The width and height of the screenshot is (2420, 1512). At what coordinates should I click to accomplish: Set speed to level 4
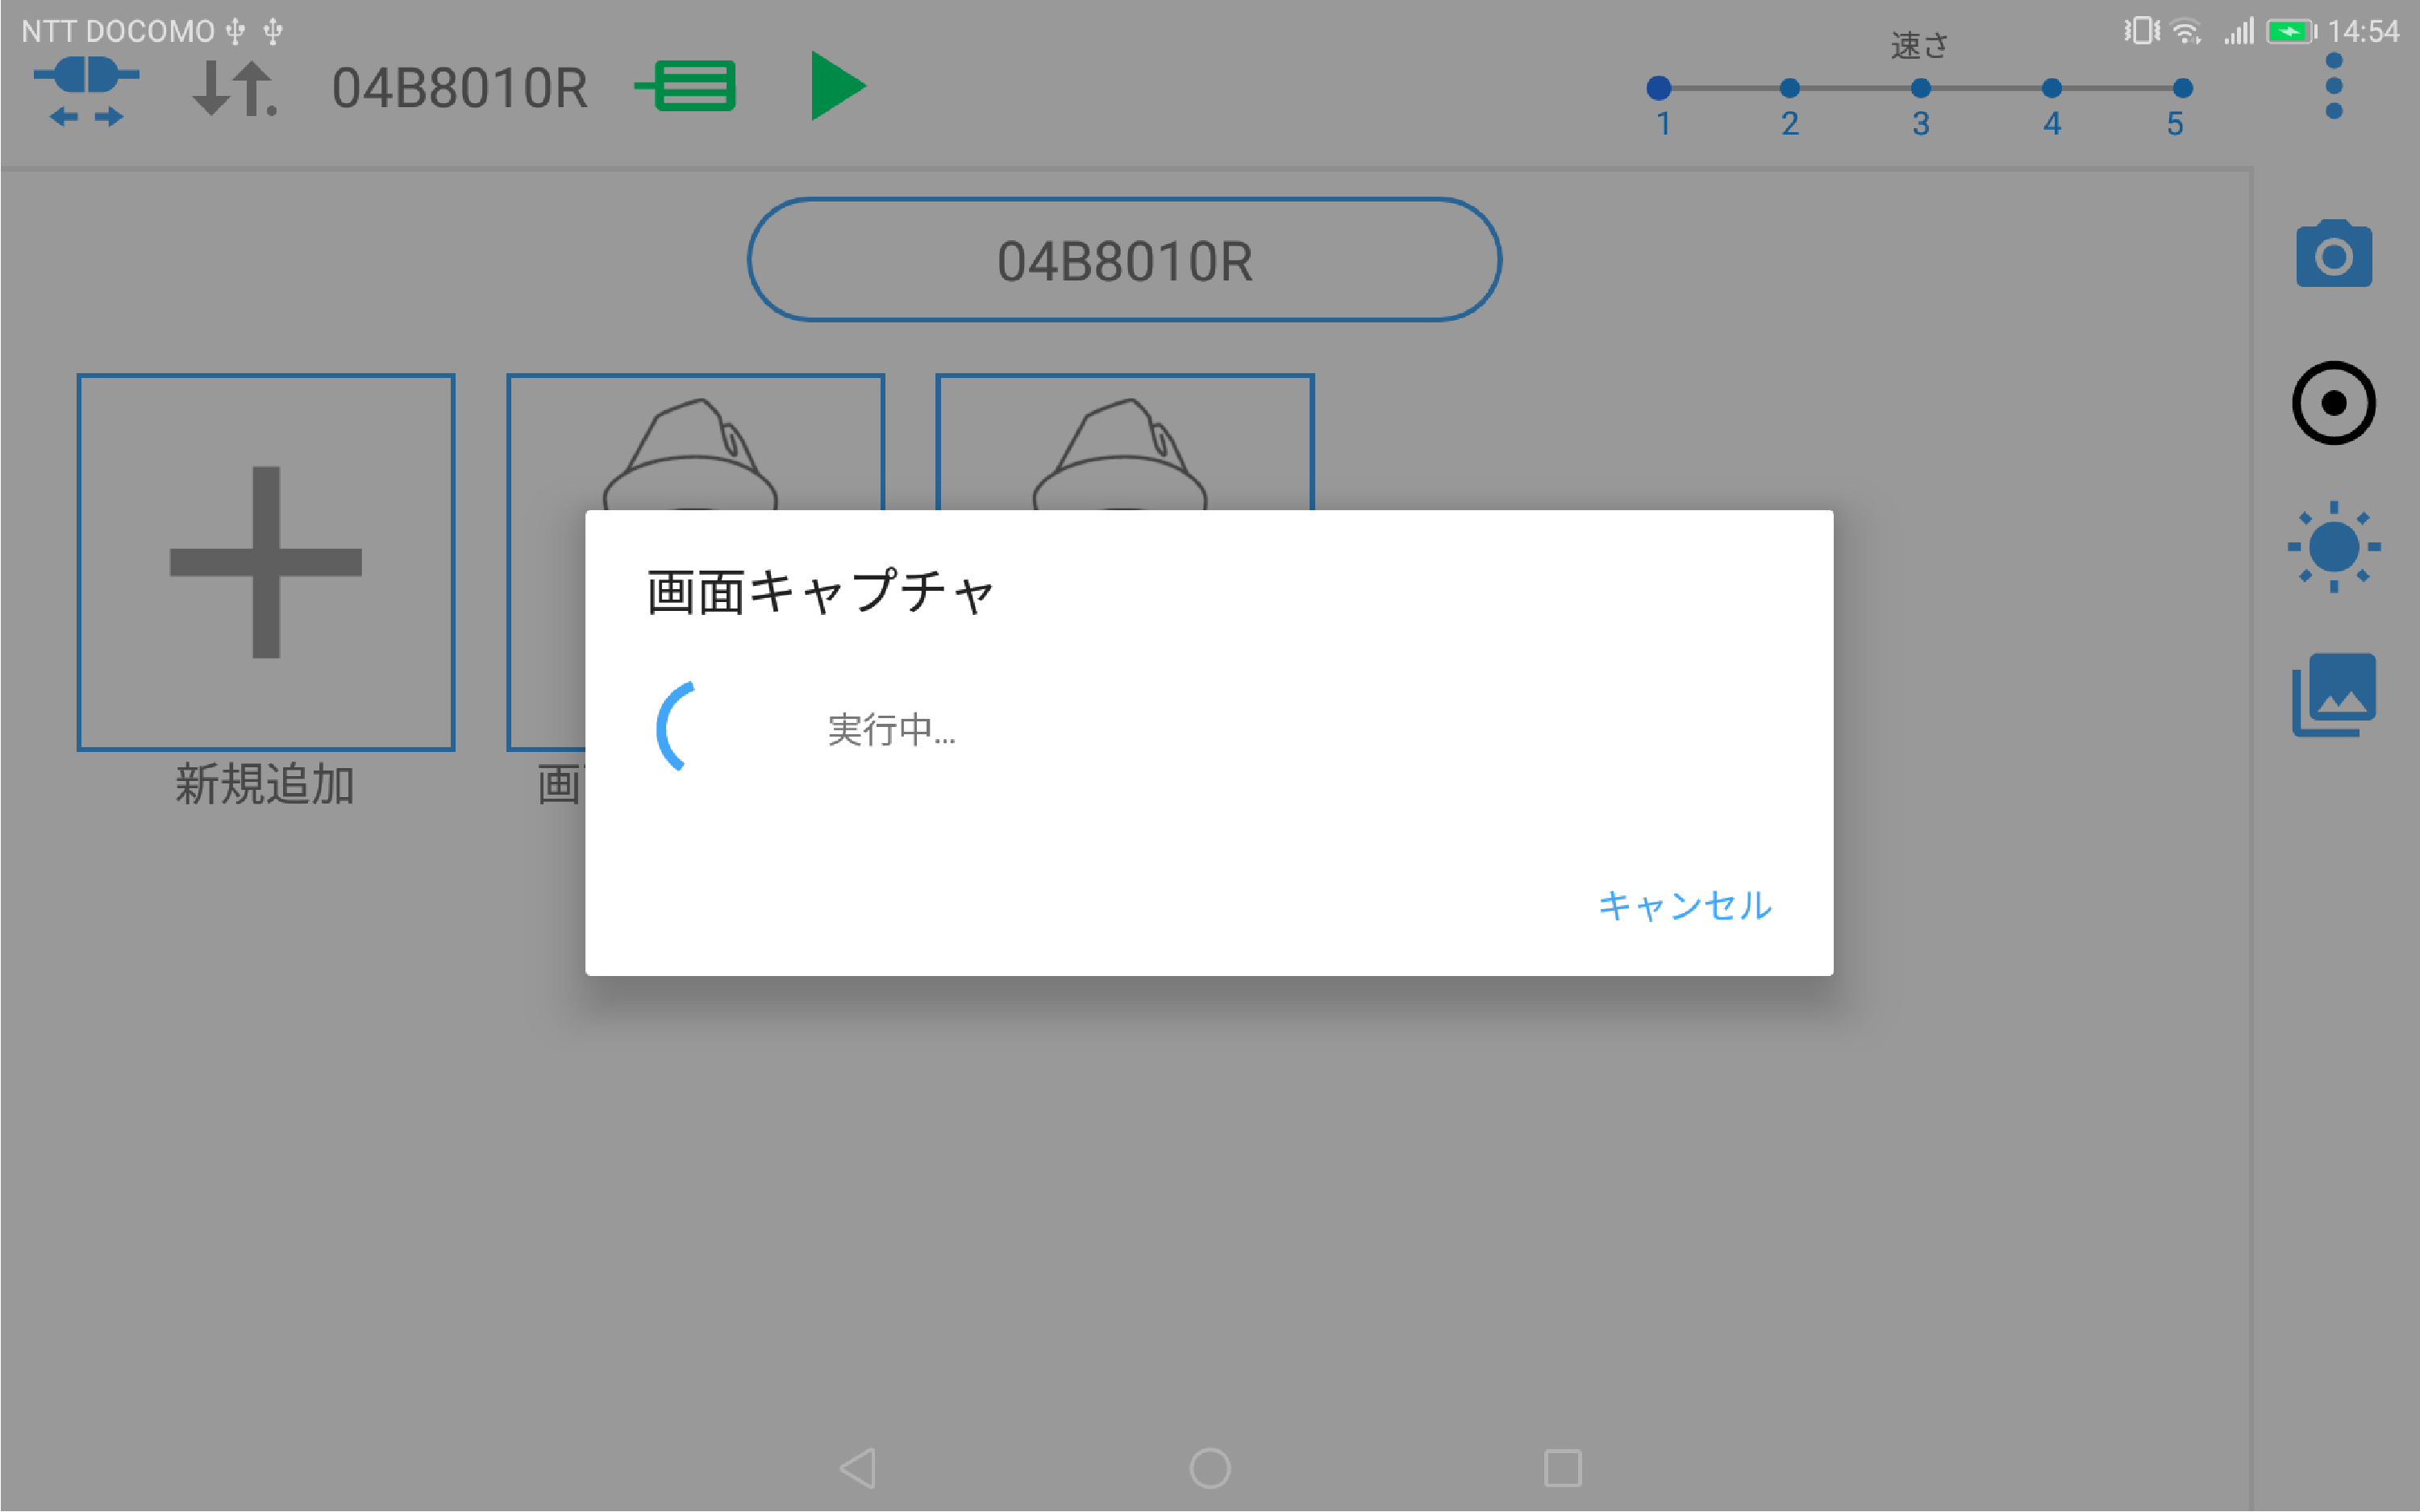[2051, 89]
